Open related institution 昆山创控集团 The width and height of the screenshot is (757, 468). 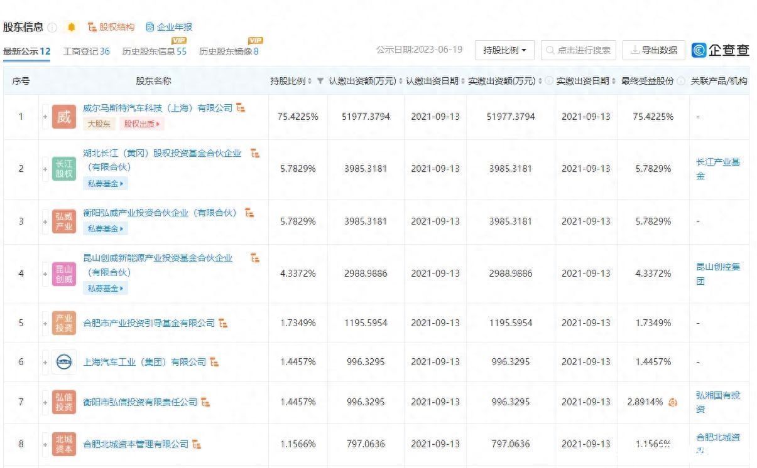tap(718, 274)
